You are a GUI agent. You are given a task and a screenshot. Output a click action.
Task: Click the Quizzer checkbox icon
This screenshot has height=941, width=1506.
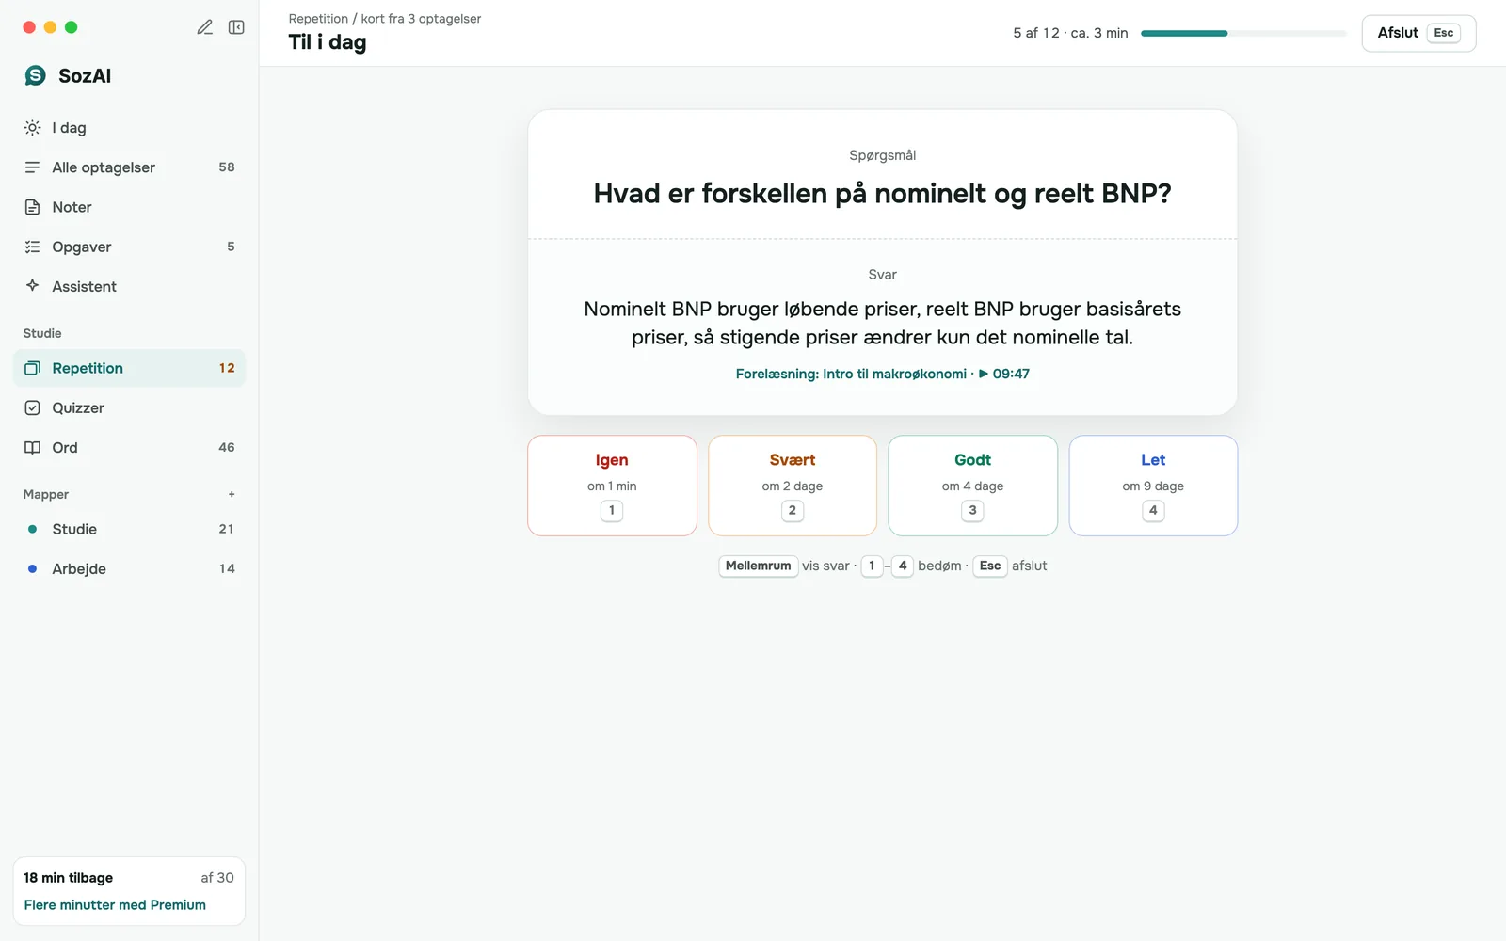point(32,407)
